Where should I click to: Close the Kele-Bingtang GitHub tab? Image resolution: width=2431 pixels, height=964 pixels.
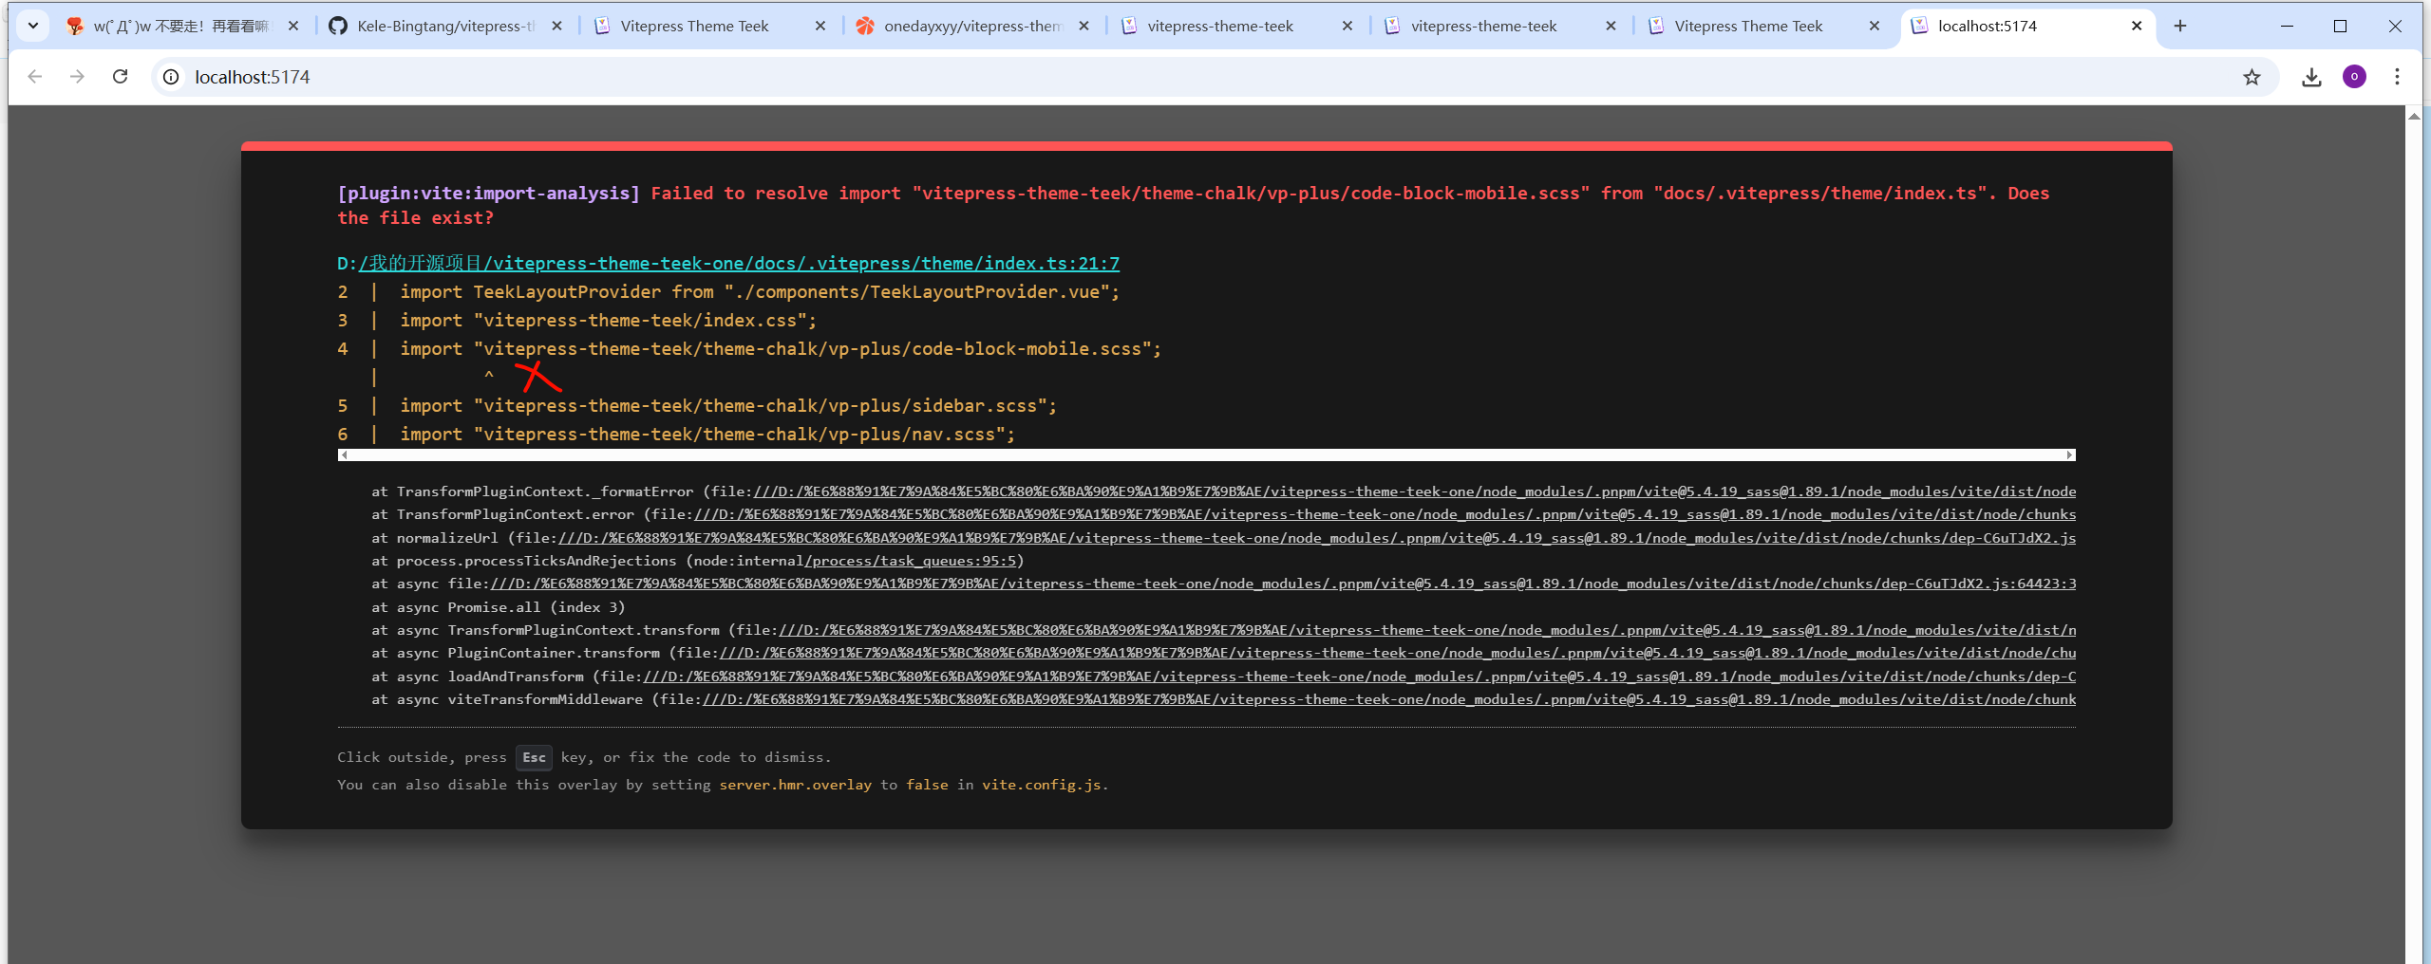click(556, 26)
